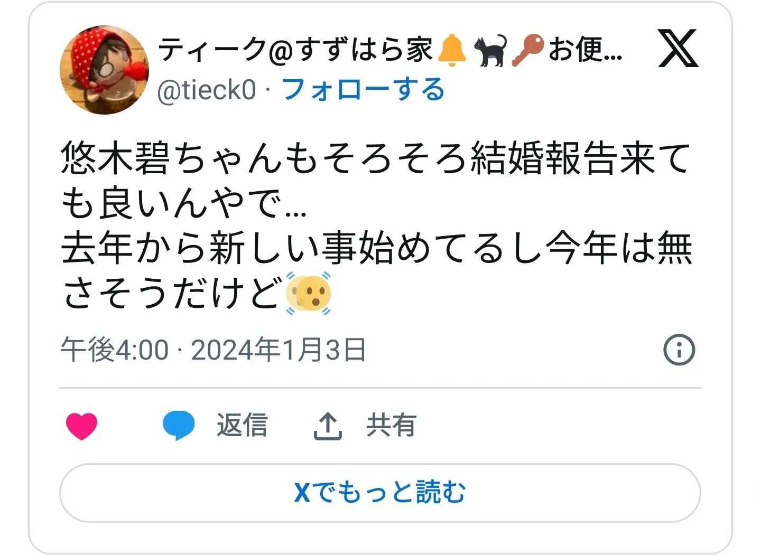
Task: Click the tweet line reading も良いんやで…
Action: click(183, 203)
